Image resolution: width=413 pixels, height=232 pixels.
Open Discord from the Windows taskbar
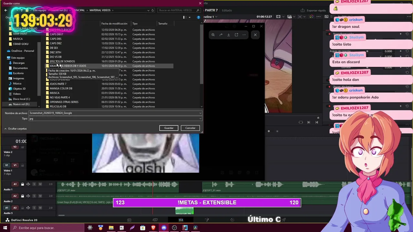tap(164, 228)
